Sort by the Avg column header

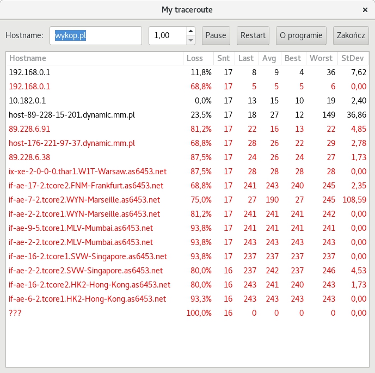click(x=269, y=58)
